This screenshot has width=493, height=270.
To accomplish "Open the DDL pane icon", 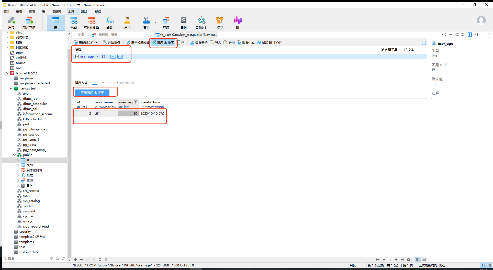I will click(x=451, y=35).
